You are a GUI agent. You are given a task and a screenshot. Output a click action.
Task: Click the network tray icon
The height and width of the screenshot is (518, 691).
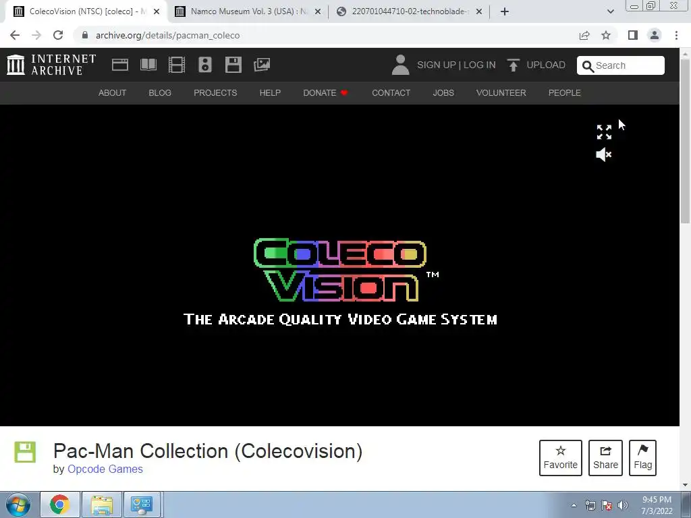point(590,505)
